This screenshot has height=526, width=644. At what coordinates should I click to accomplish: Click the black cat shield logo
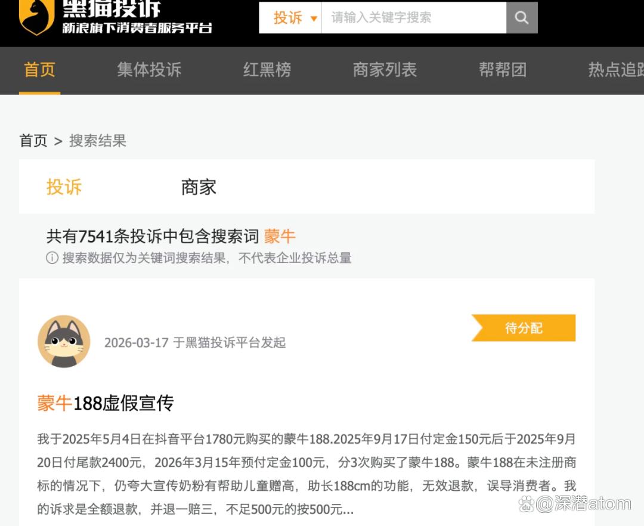tap(37, 17)
